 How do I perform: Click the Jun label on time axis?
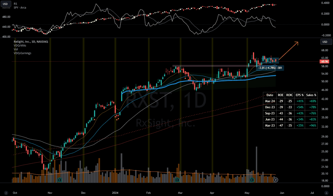pyautogui.click(x=282, y=193)
